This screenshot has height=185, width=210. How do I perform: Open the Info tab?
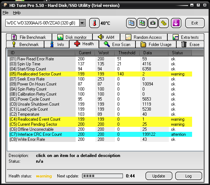[x=57, y=44]
